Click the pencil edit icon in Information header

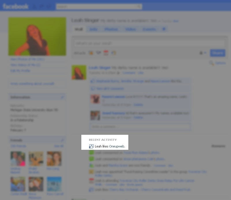coord(62,97)
